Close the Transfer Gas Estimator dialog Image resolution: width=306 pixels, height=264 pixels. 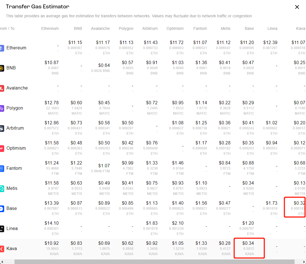[297, 7]
